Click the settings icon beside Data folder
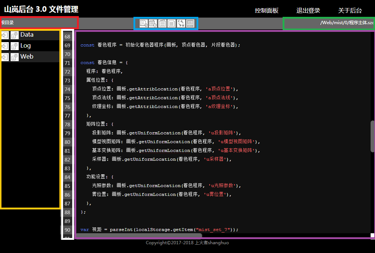Viewport: 375px width, 253px height. [x=14, y=35]
